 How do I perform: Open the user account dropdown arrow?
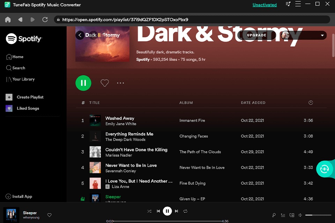[x=322, y=35]
